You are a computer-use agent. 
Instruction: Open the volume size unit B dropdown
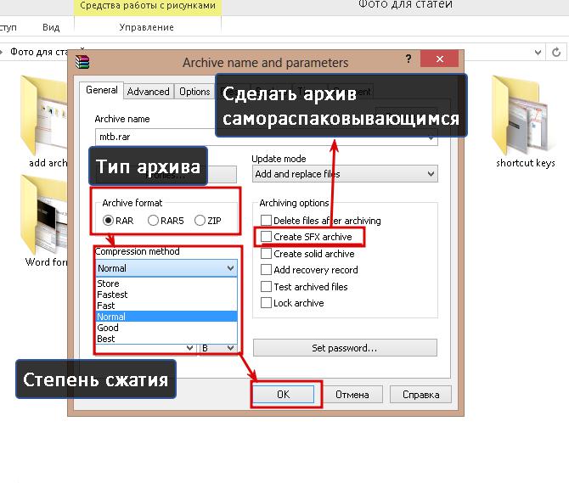(217, 348)
